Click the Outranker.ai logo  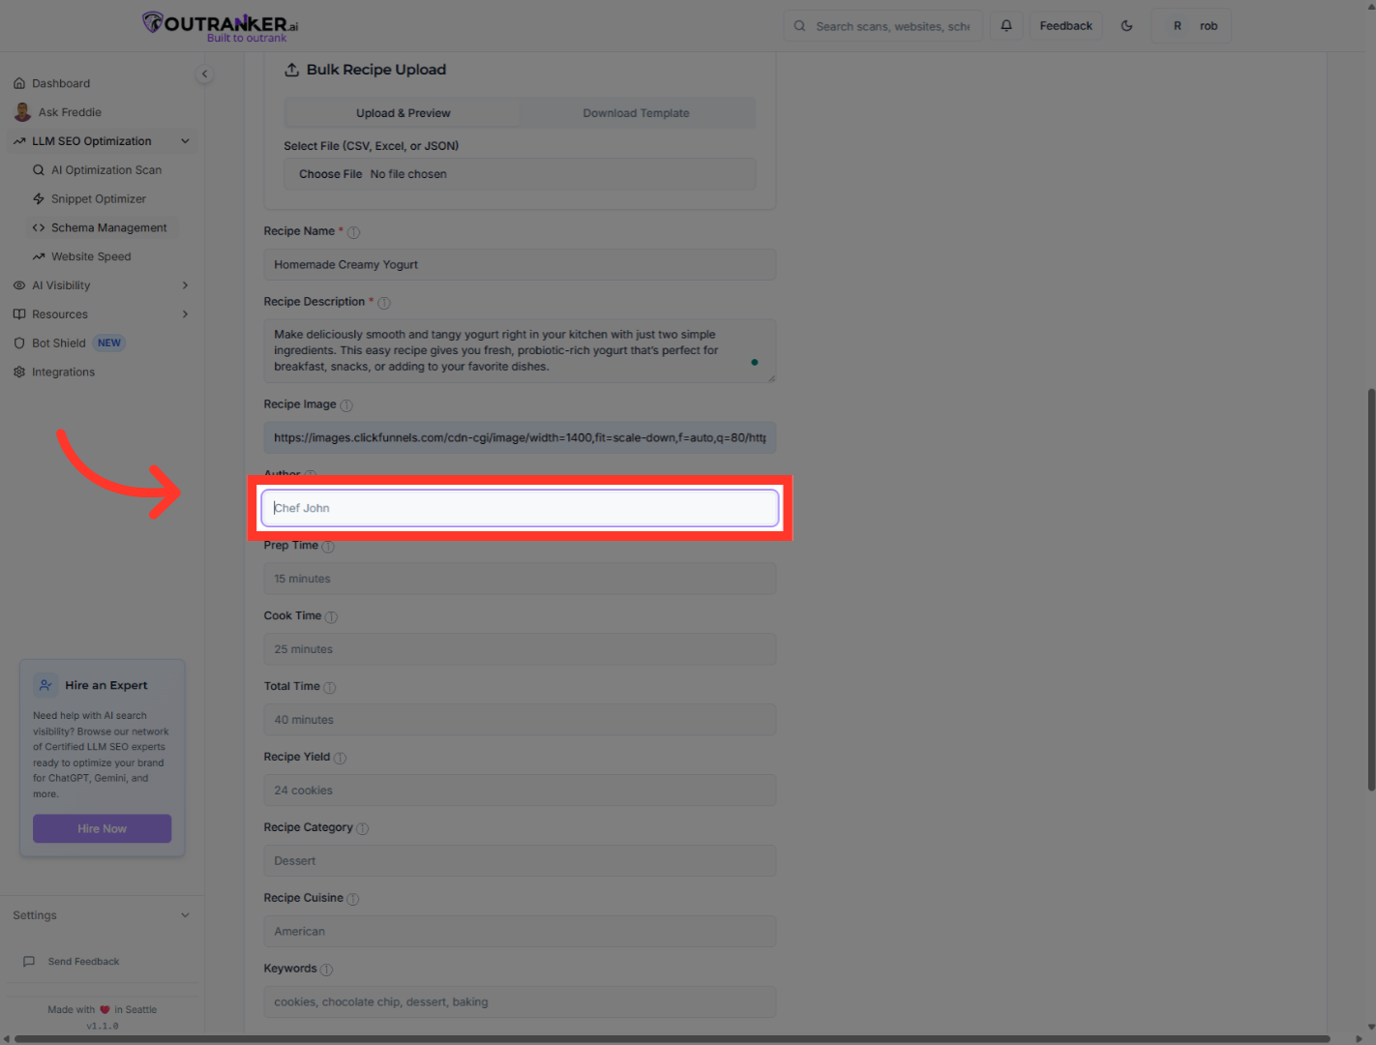tap(220, 26)
